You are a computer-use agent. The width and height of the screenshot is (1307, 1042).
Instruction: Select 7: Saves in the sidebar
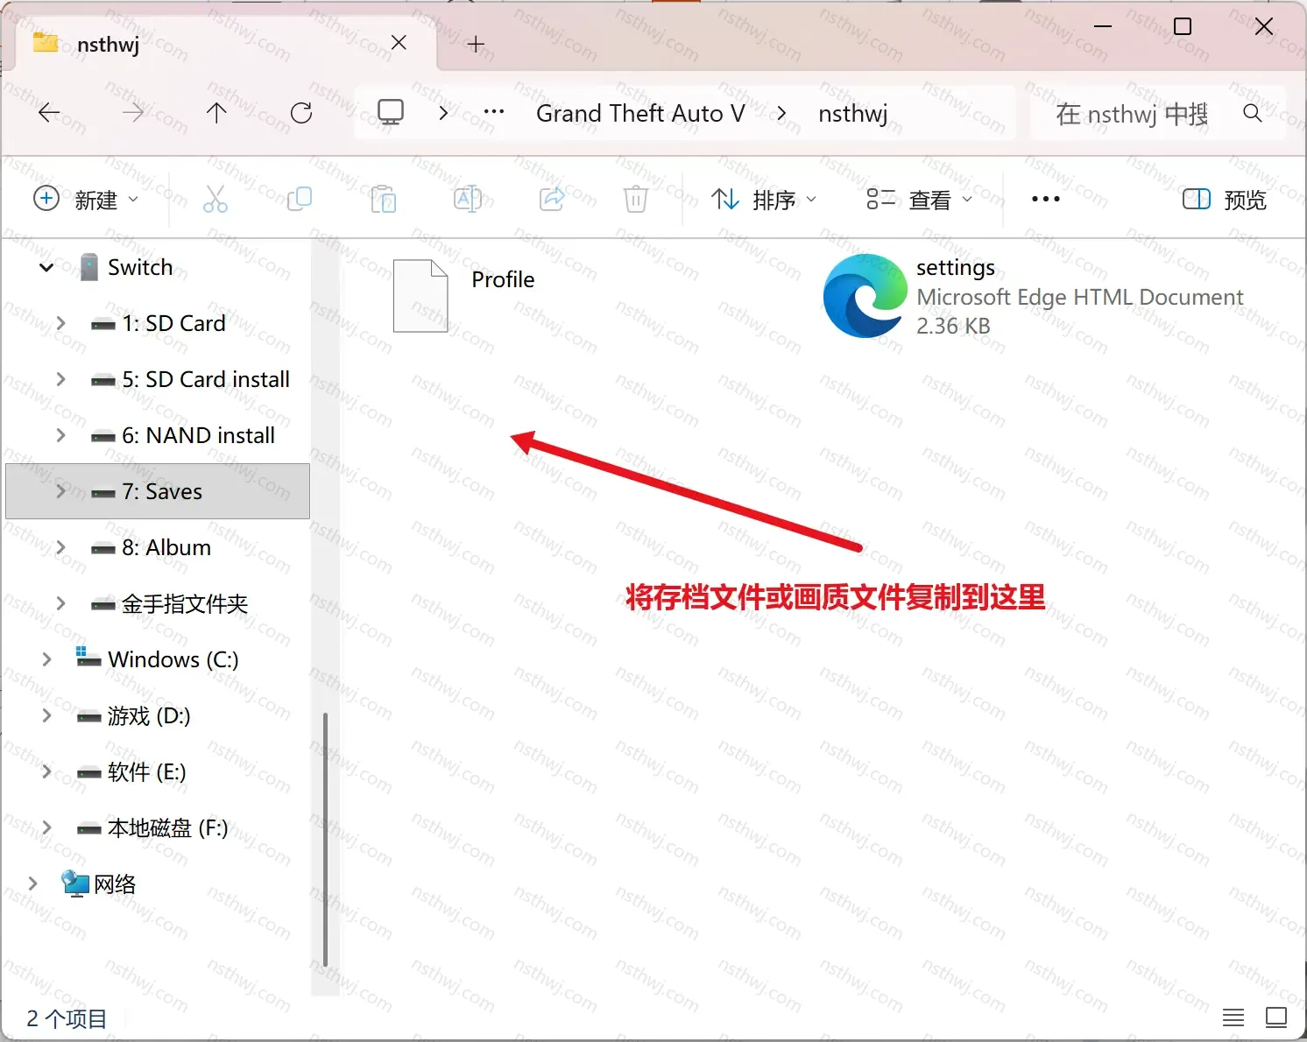(x=158, y=491)
